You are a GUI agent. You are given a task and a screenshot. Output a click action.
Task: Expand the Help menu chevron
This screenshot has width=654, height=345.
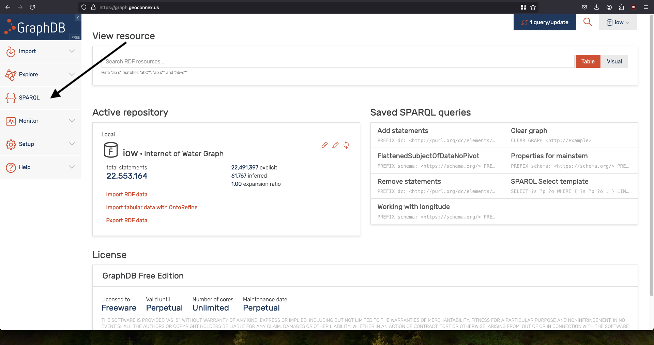(72, 167)
